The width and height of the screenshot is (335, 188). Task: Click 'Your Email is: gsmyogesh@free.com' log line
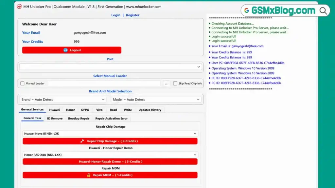tap(238, 46)
